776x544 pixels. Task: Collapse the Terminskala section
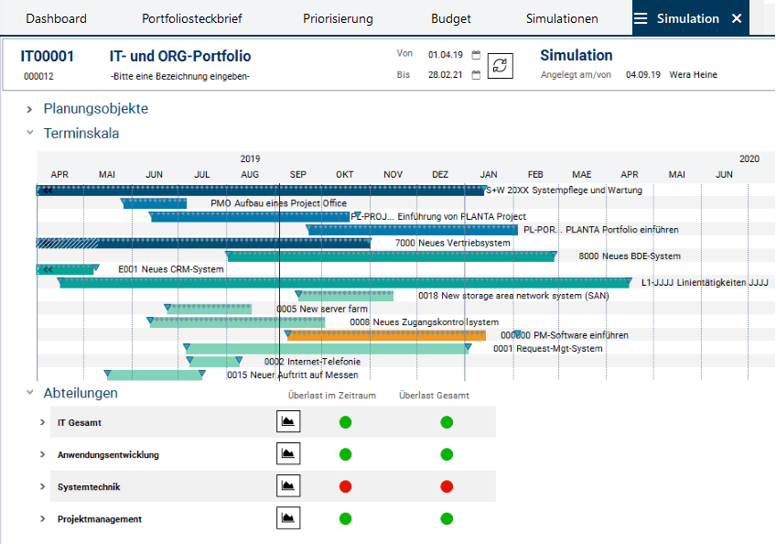click(30, 134)
